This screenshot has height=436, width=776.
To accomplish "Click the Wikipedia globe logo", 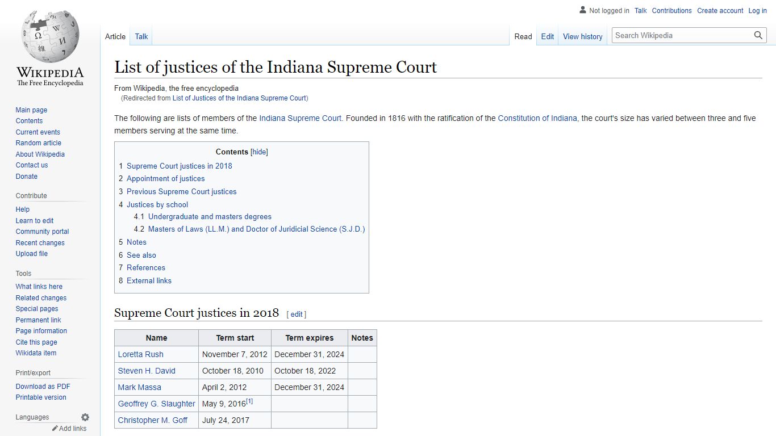I will (50, 35).
